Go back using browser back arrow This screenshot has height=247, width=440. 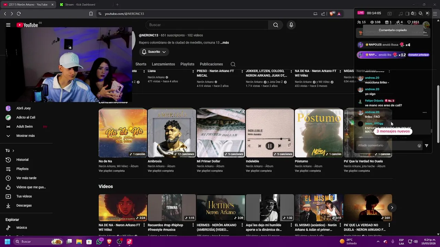(x=5, y=14)
